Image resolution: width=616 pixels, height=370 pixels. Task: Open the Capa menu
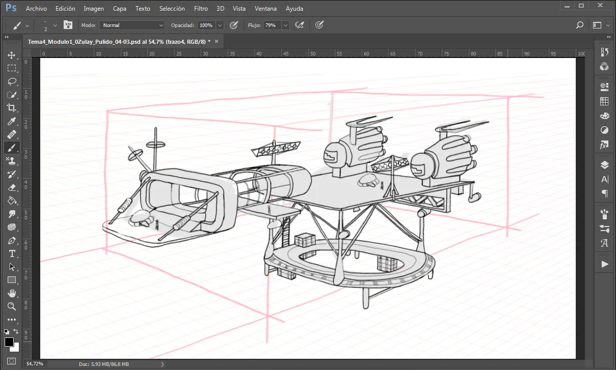tap(120, 9)
